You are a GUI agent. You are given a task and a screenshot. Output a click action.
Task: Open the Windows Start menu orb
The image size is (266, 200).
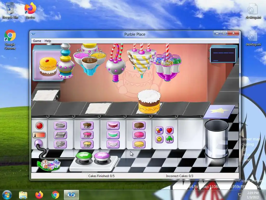click(7, 195)
